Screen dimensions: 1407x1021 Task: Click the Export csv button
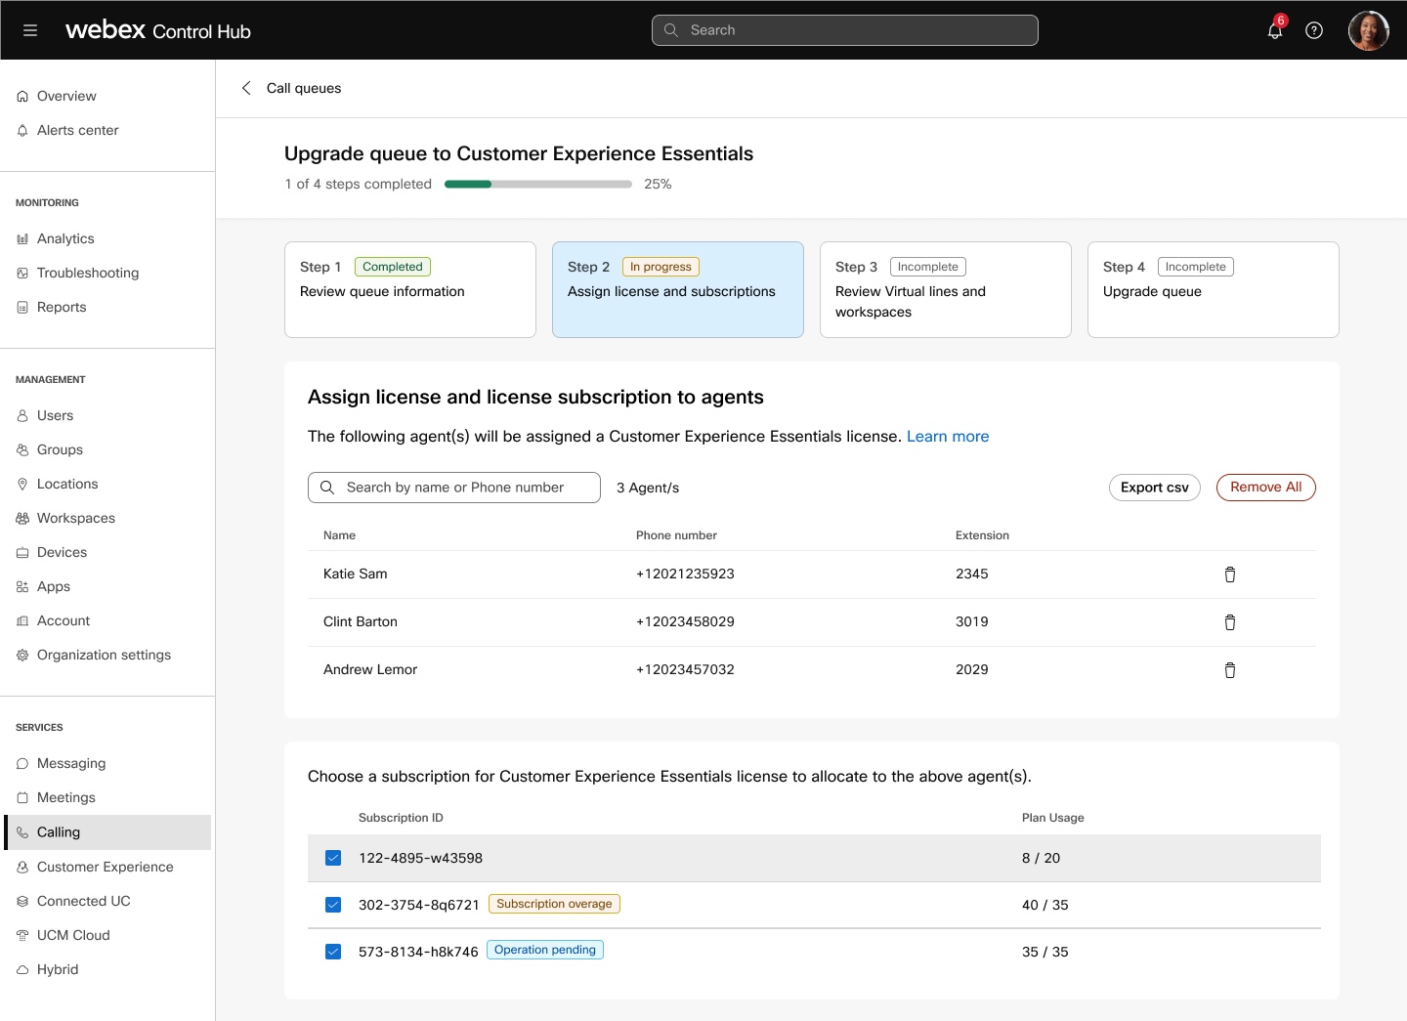(1155, 488)
